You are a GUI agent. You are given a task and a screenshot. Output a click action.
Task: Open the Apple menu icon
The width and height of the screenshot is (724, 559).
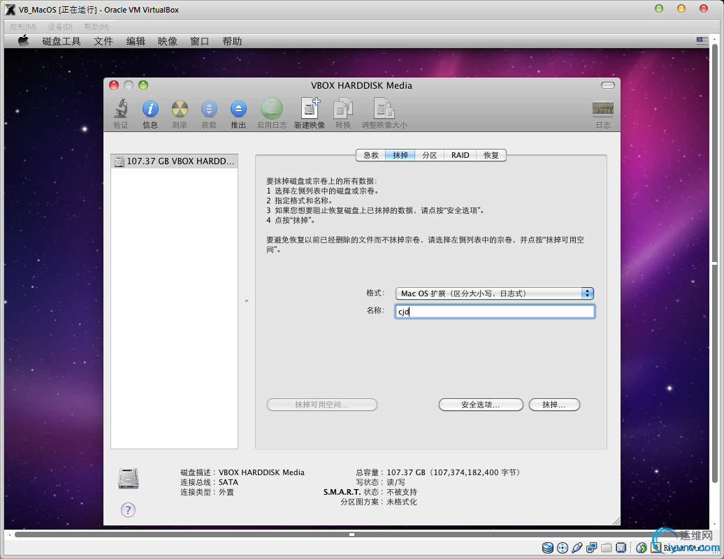point(23,41)
